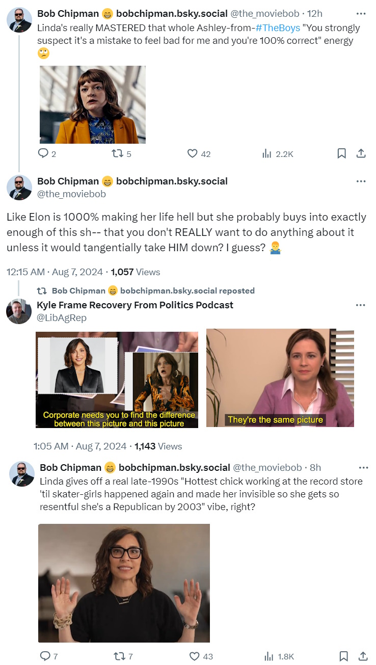Bookmark the record store tweet

[344, 656]
